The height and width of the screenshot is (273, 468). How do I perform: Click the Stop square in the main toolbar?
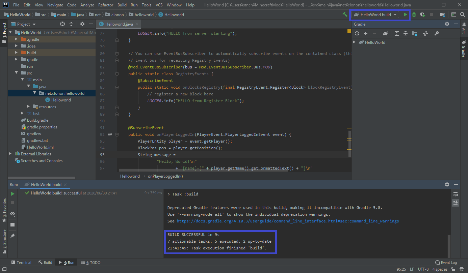(x=431, y=14)
